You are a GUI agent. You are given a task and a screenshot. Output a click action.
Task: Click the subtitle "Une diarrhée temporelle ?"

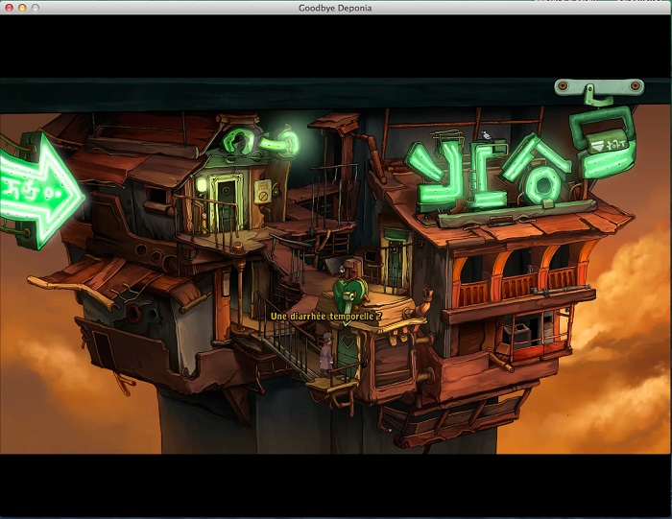coord(325,317)
